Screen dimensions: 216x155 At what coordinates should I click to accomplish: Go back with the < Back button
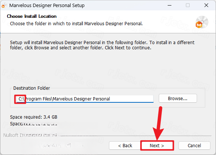click(x=125, y=145)
